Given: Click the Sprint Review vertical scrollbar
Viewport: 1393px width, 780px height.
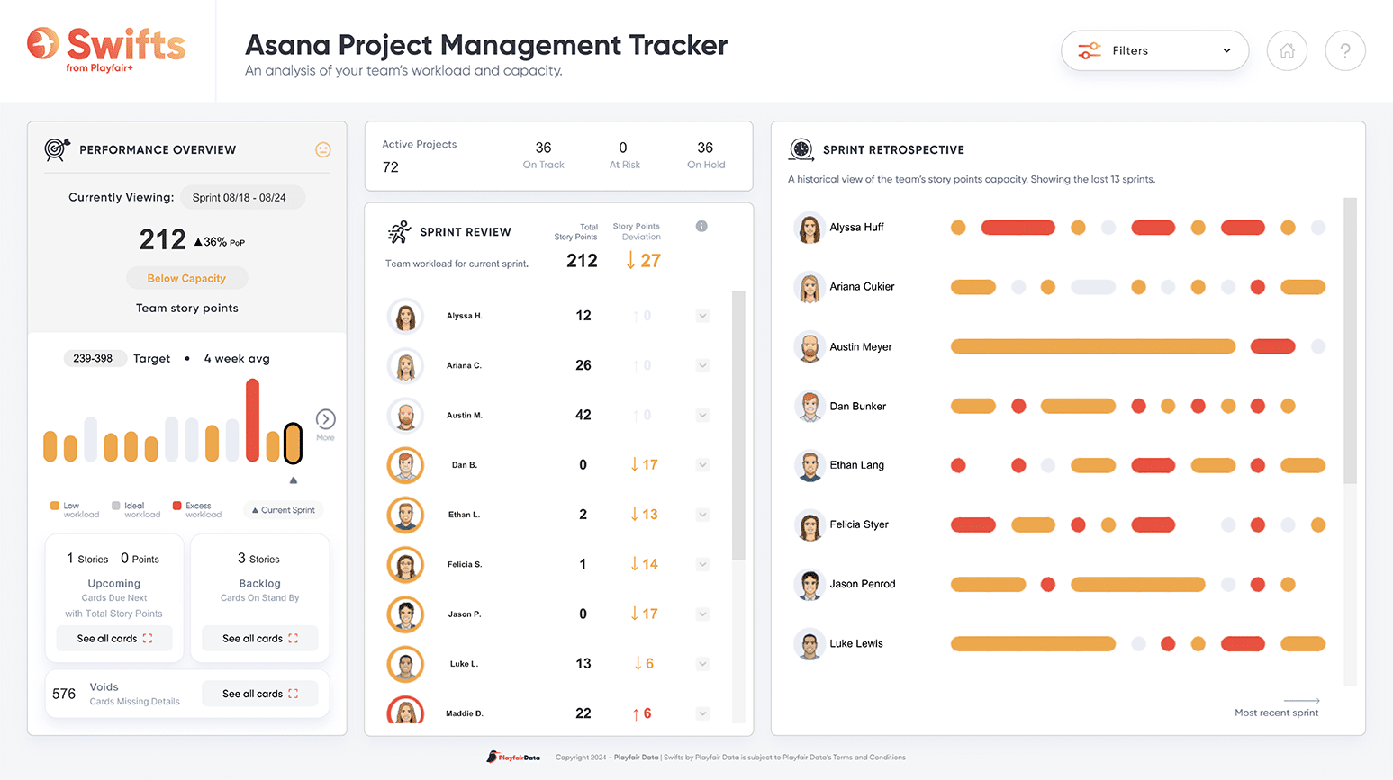Looking at the screenshot, I should (738, 425).
